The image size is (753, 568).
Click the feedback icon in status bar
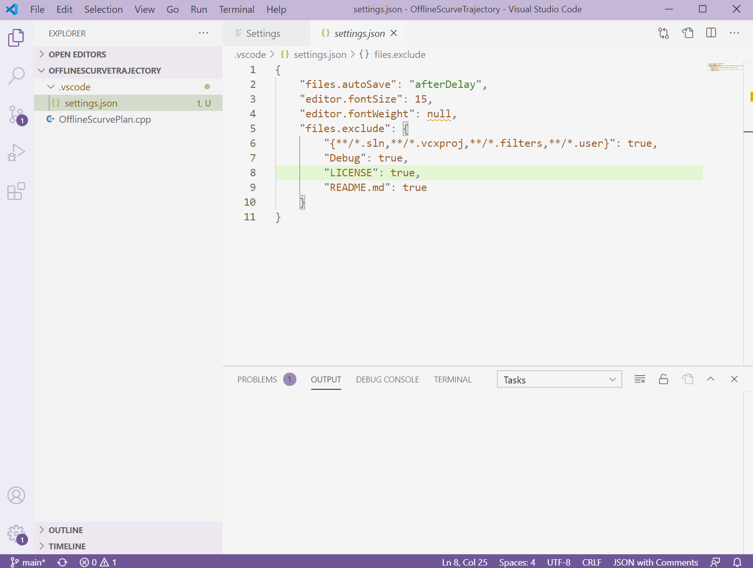point(715,562)
